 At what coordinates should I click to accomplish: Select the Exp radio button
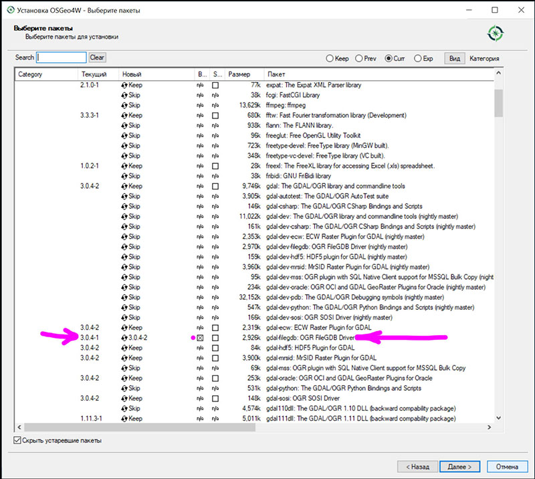(x=419, y=58)
